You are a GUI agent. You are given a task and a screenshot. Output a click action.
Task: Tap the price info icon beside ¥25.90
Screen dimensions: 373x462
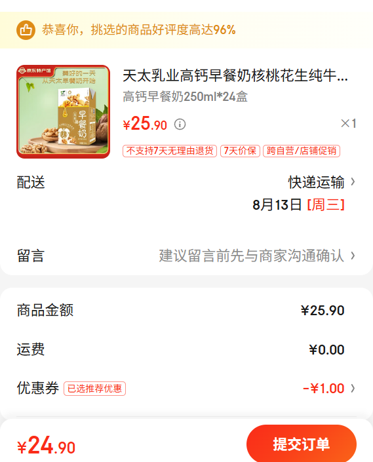(x=180, y=125)
